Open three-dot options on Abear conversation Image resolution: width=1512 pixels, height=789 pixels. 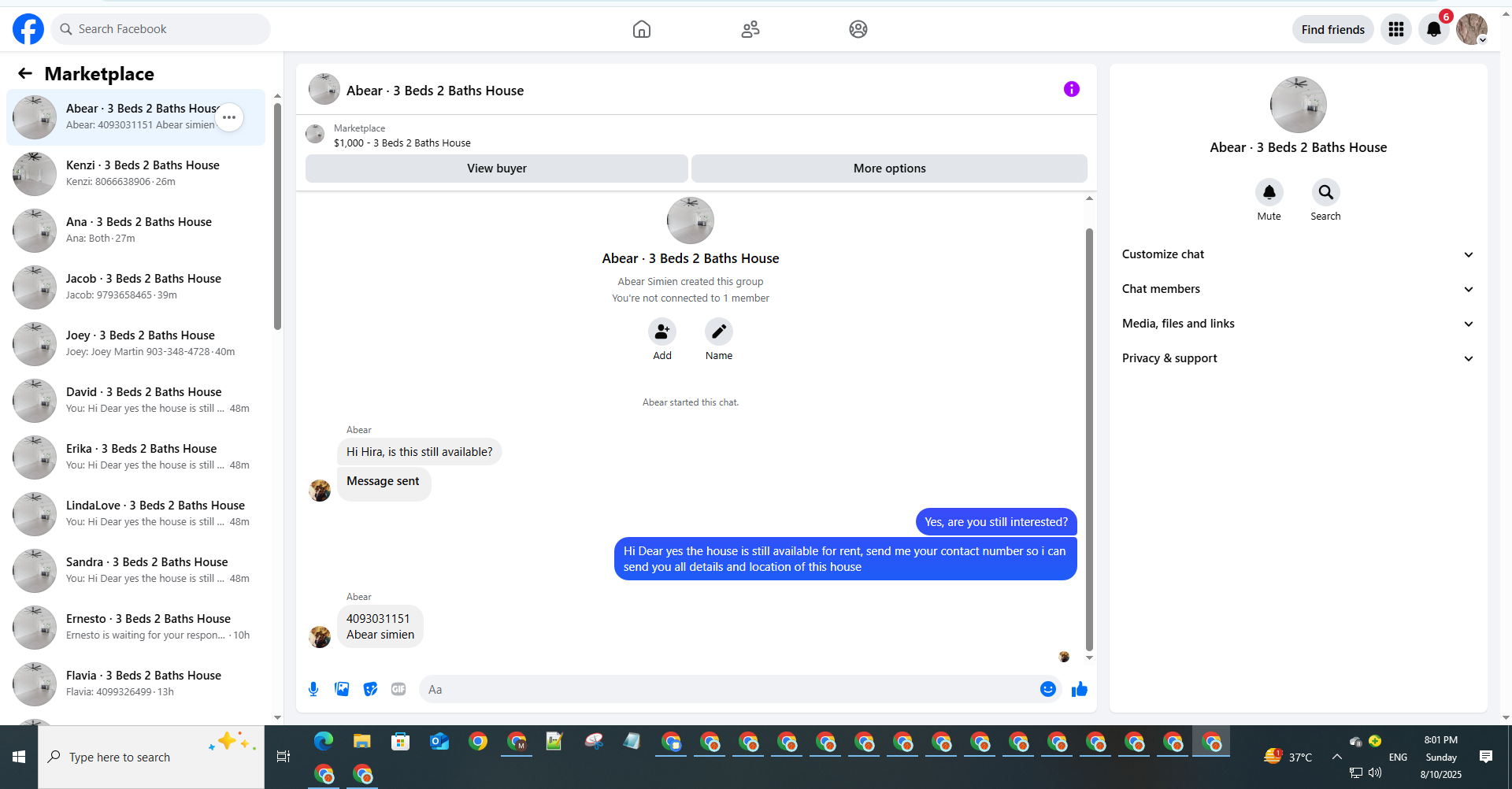[x=229, y=117]
